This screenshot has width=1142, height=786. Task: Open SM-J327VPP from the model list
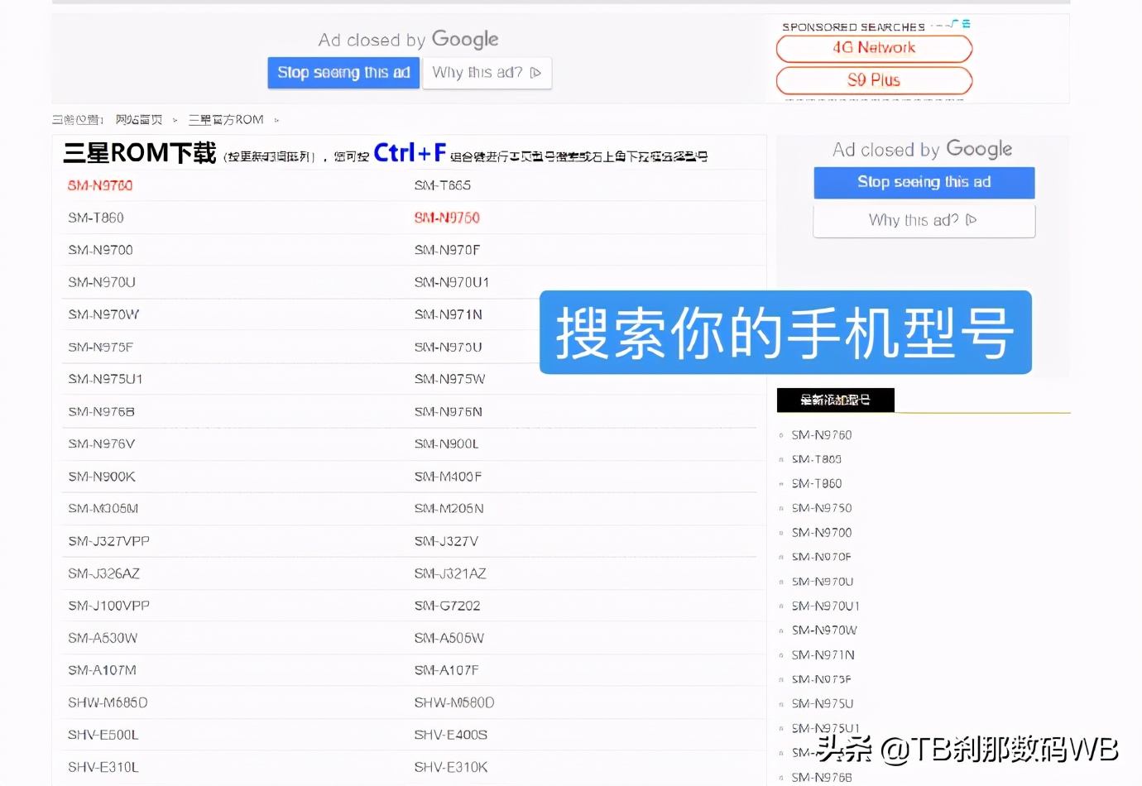pyautogui.click(x=107, y=540)
